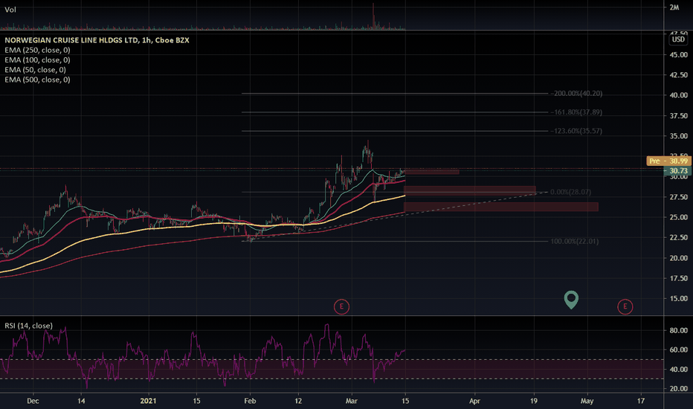Image resolution: width=693 pixels, height=409 pixels.
Task: Click the Pre 30.99 pre-market price label
Action: point(668,161)
